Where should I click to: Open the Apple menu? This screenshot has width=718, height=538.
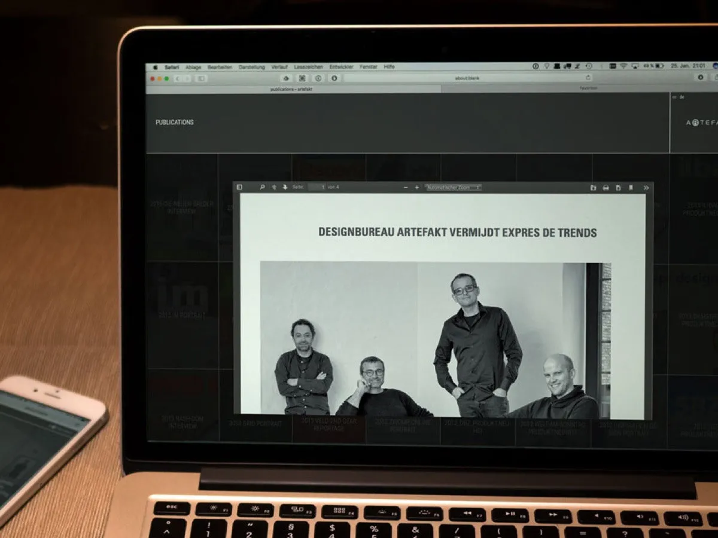click(156, 67)
